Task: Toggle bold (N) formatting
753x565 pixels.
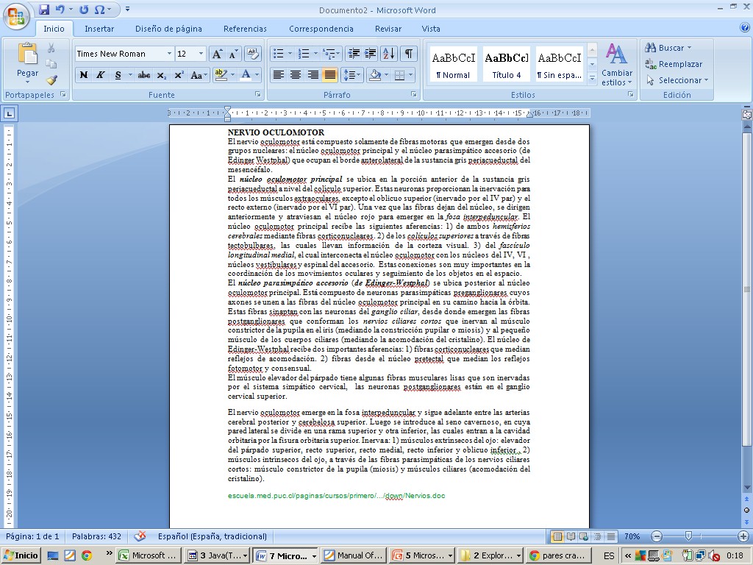Action: pyautogui.click(x=84, y=75)
